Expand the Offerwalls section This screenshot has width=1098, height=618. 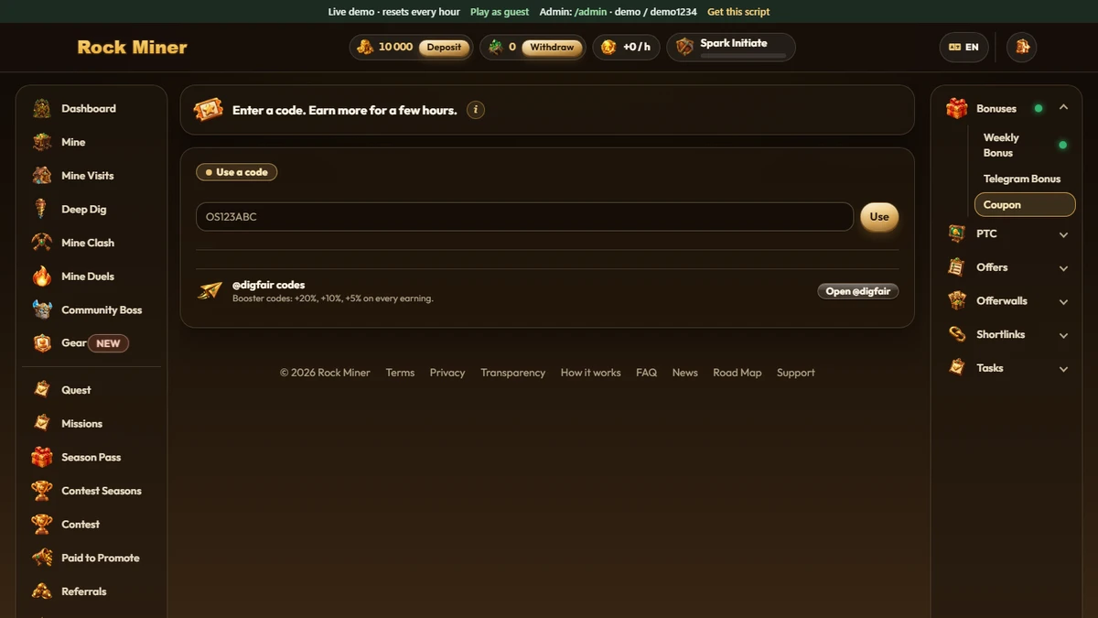[x=1063, y=301]
